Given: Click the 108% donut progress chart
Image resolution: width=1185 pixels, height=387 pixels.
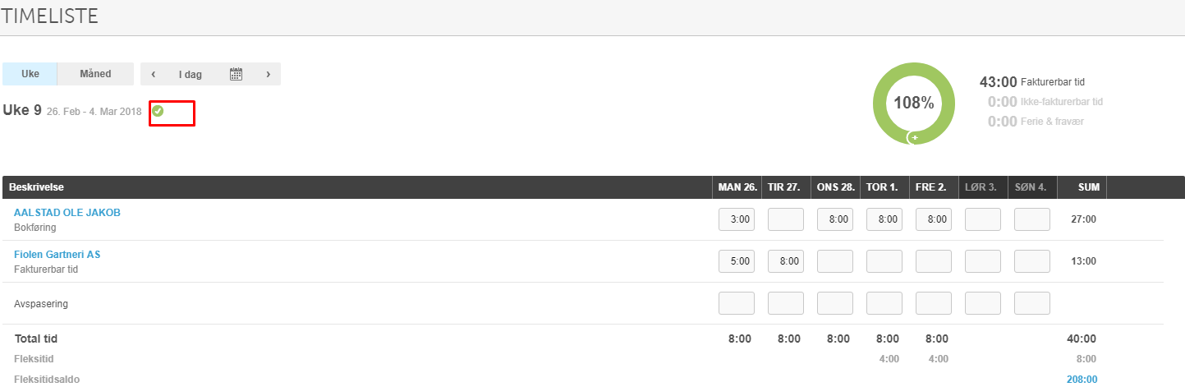Looking at the screenshot, I should point(914,103).
